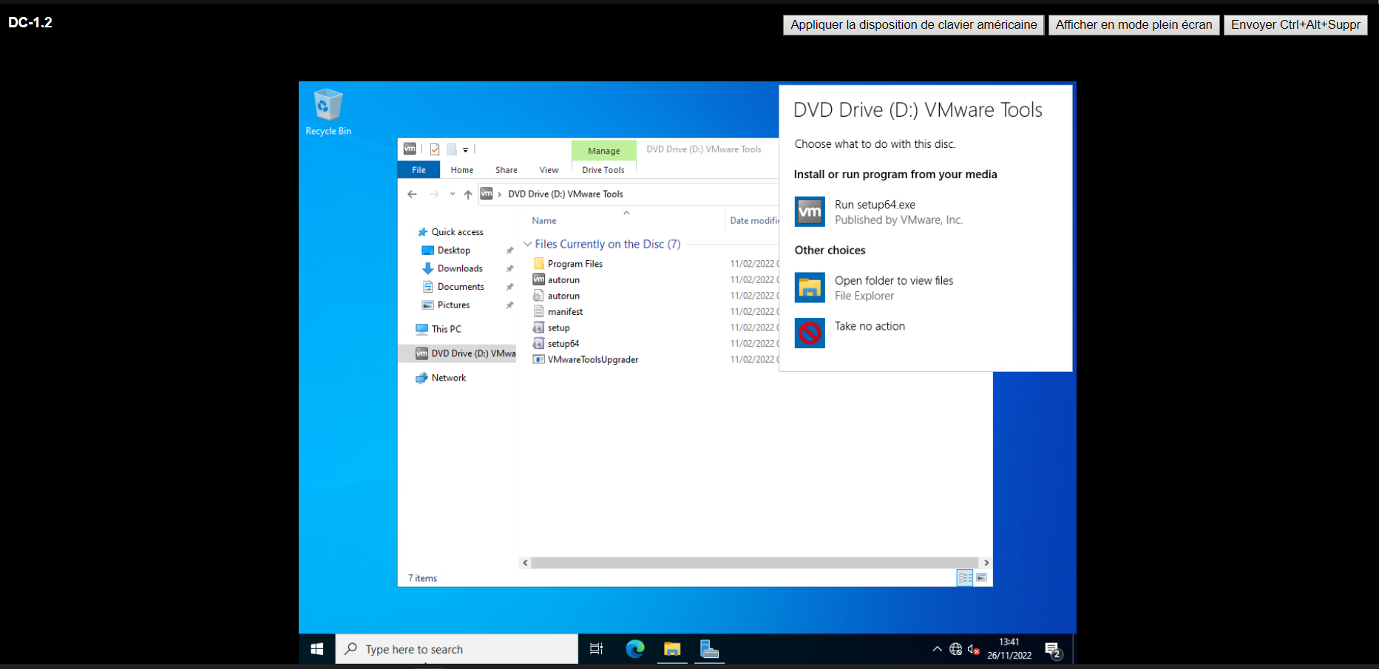Switch to the Home ribbon tab
Viewport: 1379px width, 669px height.
click(462, 170)
